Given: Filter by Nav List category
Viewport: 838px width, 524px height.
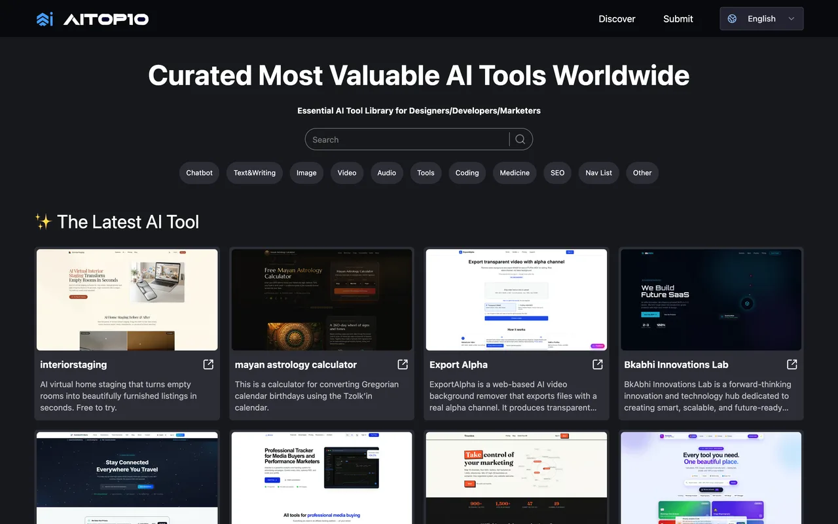Looking at the screenshot, I should (x=598, y=173).
